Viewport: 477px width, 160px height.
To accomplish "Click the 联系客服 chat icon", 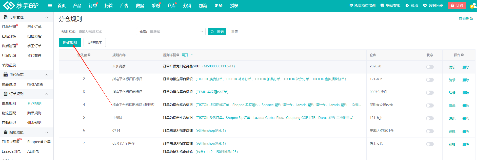I will tap(382, 6).
